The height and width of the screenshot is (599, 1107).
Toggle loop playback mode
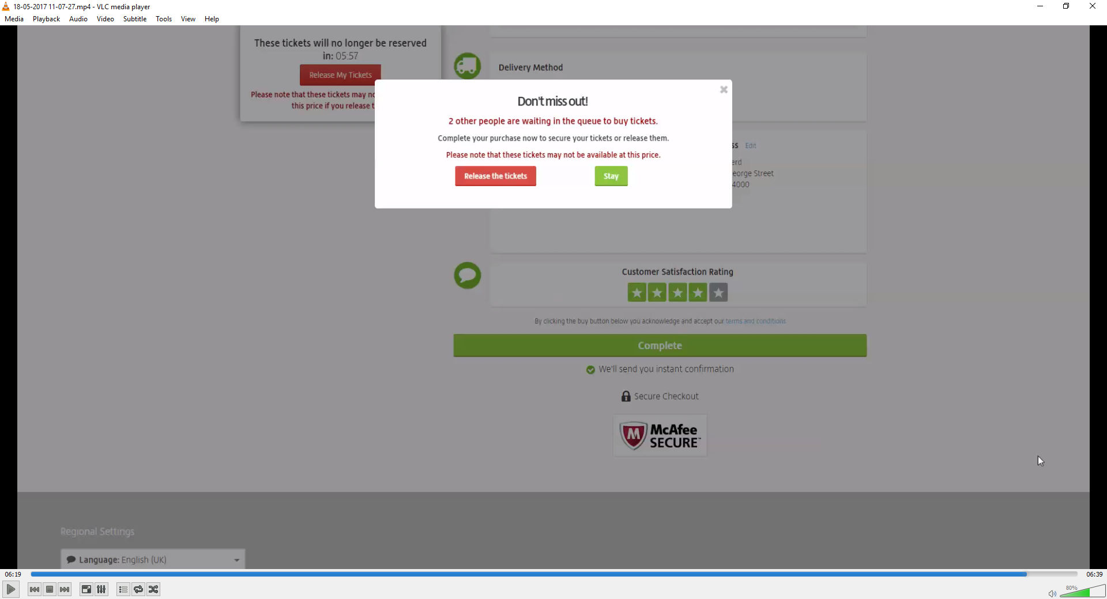tap(138, 589)
